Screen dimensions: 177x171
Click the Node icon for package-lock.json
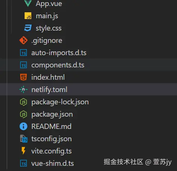point(23,102)
